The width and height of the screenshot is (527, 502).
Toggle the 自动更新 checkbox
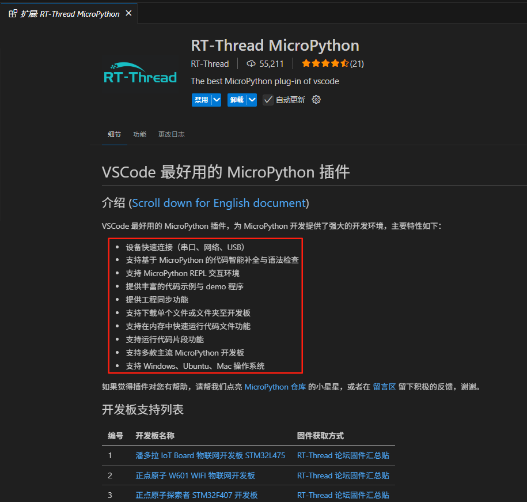[x=268, y=99]
